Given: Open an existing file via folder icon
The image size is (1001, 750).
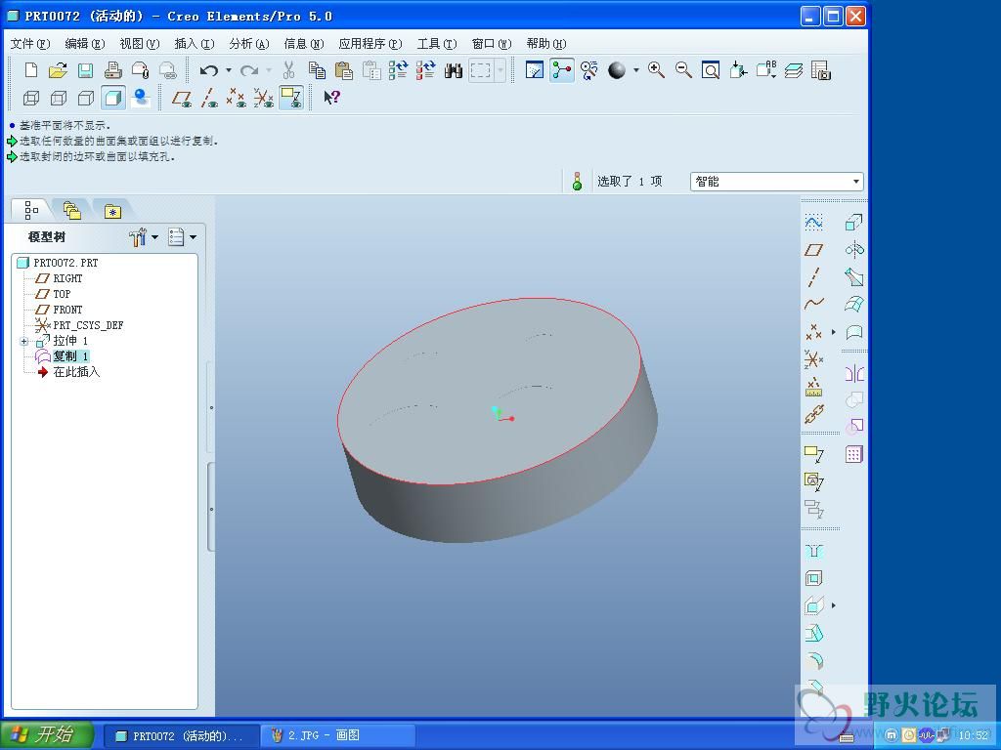Looking at the screenshot, I should pos(58,70).
